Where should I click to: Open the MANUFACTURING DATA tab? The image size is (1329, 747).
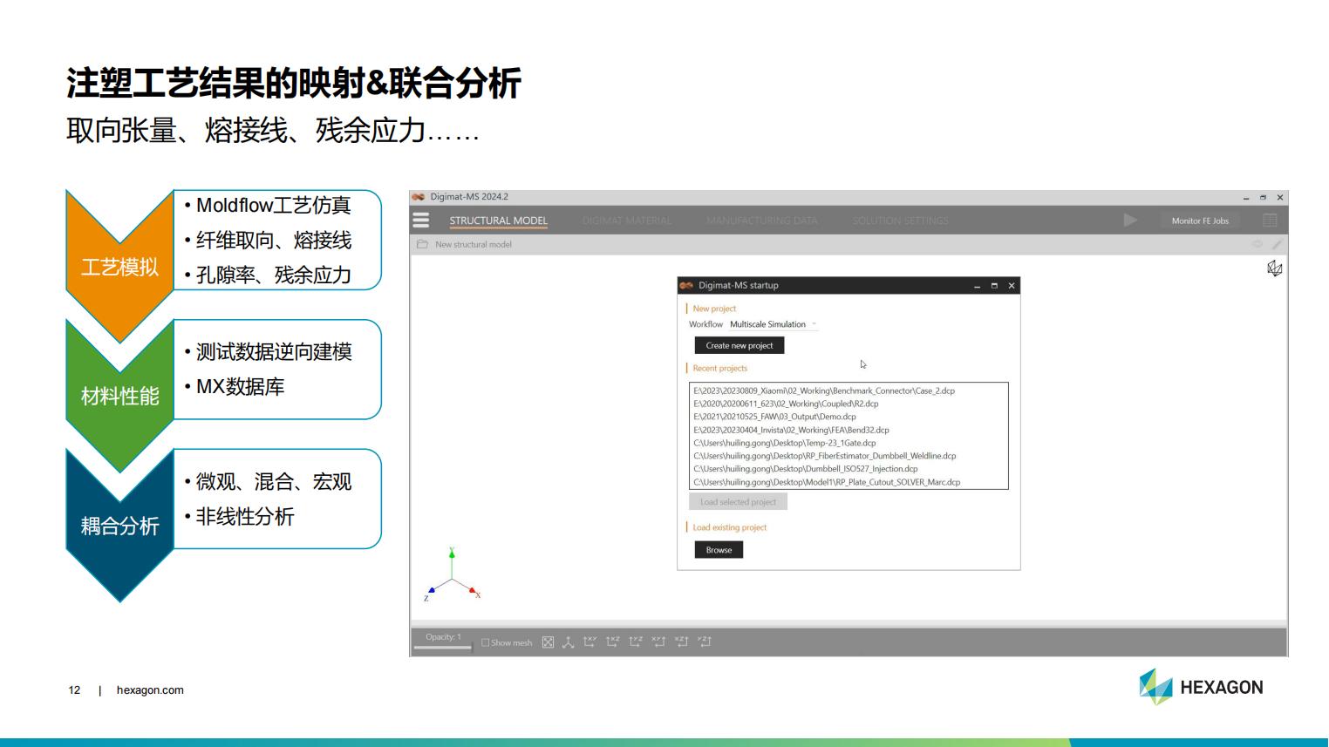tap(762, 221)
